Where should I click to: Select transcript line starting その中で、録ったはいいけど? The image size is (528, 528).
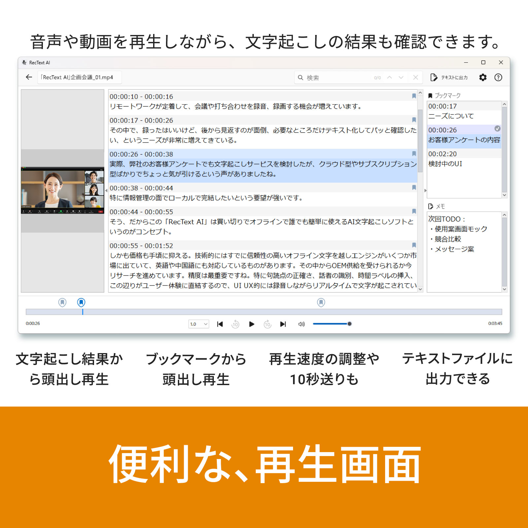click(263, 135)
